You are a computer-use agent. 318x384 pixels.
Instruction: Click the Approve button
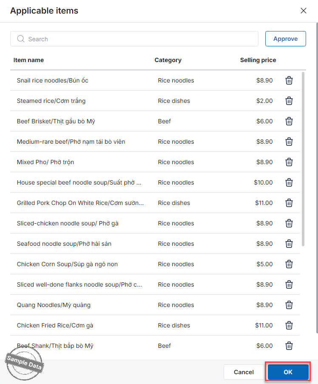pyautogui.click(x=285, y=39)
